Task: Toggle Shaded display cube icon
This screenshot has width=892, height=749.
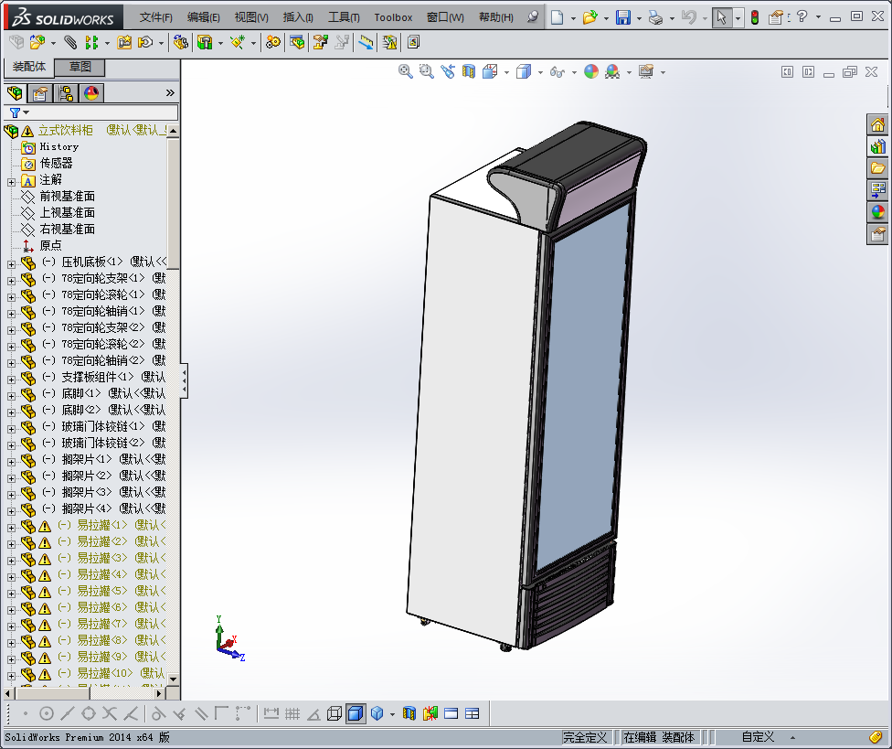Action: 377,713
